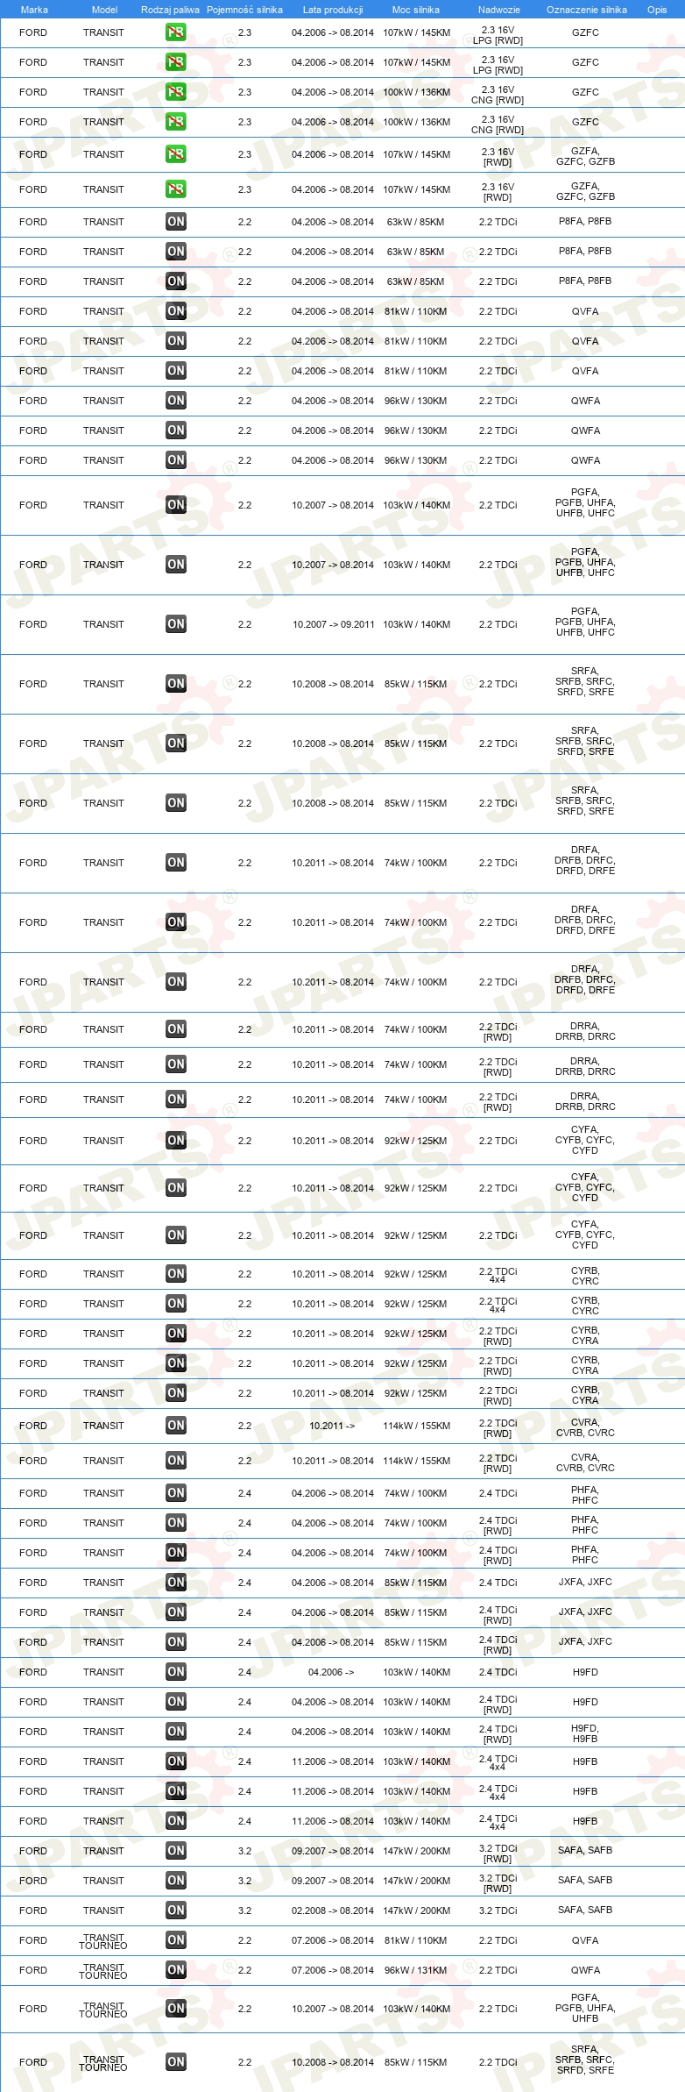This screenshot has width=685, height=2092.
Task: Click the Opis column header
Action: click(657, 10)
